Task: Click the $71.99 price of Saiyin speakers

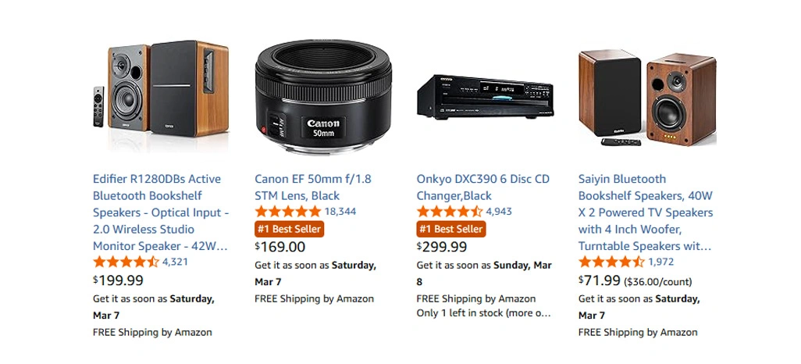Action: click(600, 280)
